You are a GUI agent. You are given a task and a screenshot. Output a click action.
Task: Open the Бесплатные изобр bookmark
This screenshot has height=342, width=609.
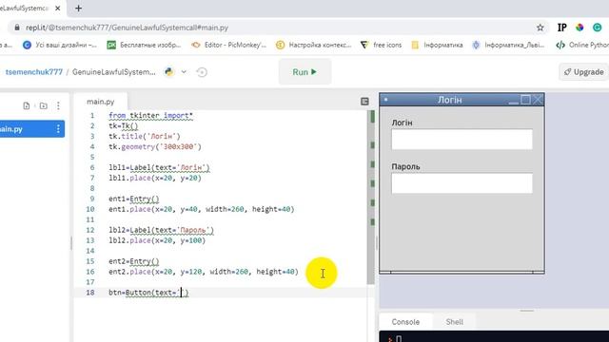pyautogui.click(x=144, y=45)
